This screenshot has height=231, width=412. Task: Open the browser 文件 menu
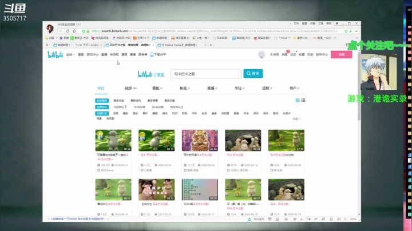tap(296, 23)
